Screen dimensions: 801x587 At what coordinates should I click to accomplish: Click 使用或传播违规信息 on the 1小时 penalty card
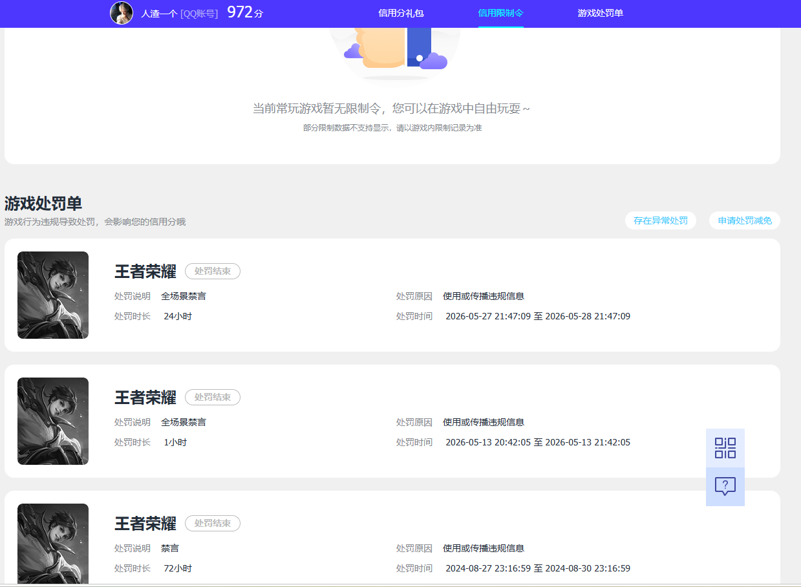click(484, 422)
